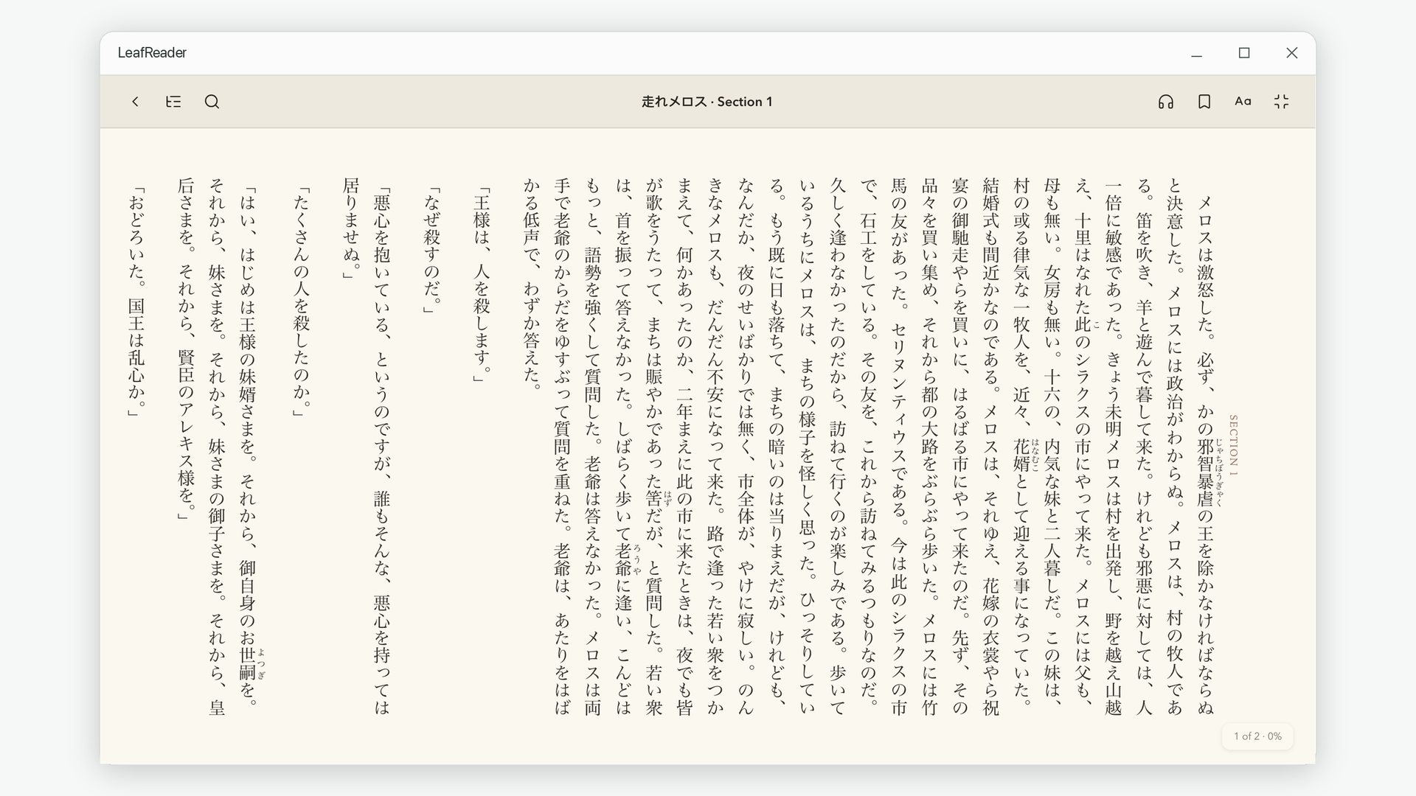The height and width of the screenshot is (796, 1416).
Task: Click the line '居りませぬ。」'
Action: pyautogui.click(x=351, y=229)
